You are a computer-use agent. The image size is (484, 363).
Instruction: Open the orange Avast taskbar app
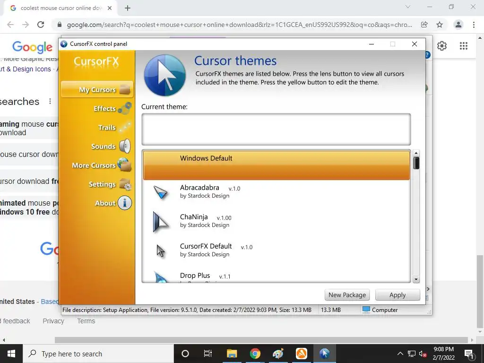click(x=301, y=354)
